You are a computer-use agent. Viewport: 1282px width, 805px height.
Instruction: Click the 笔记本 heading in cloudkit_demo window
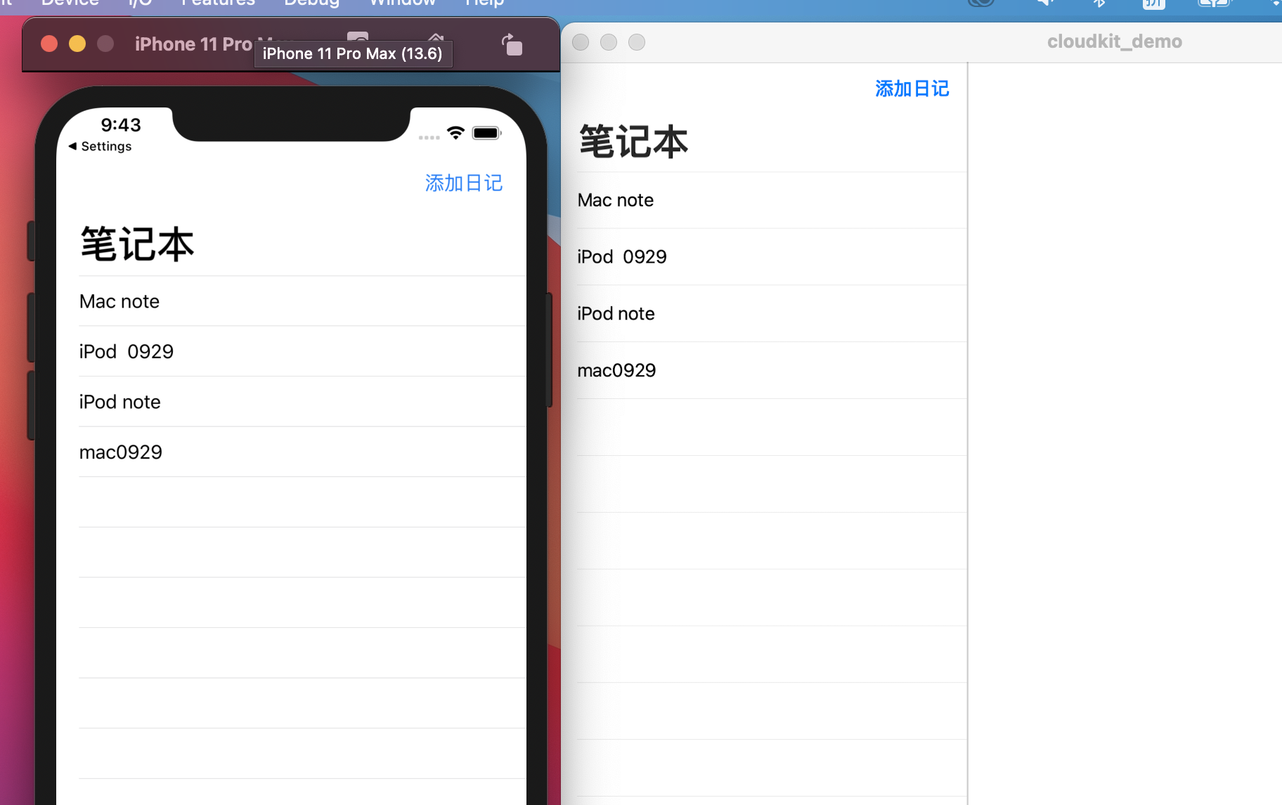[633, 141]
